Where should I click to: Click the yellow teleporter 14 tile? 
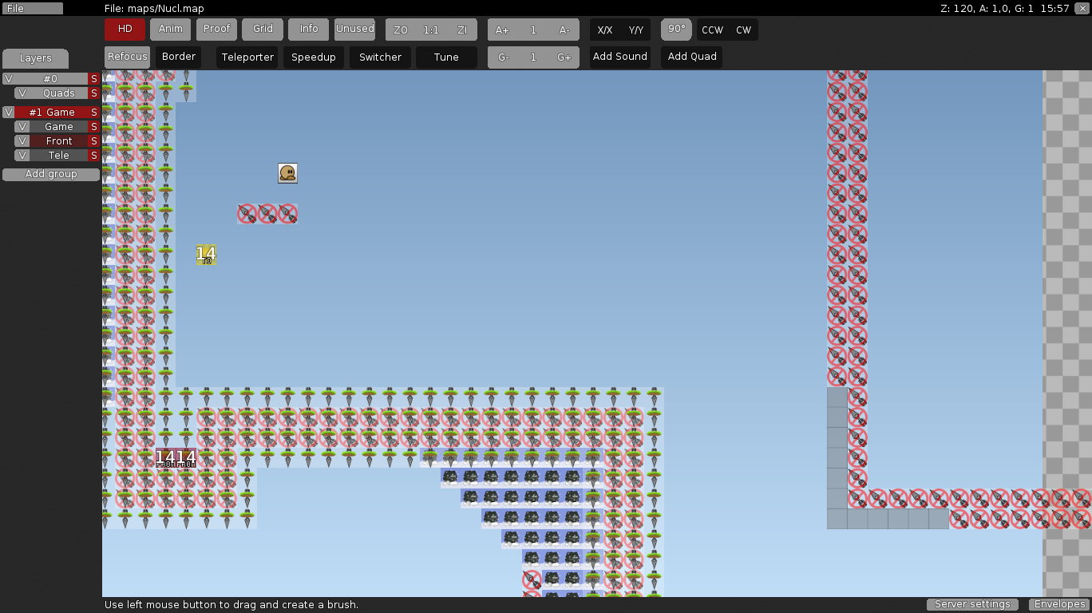(206, 255)
